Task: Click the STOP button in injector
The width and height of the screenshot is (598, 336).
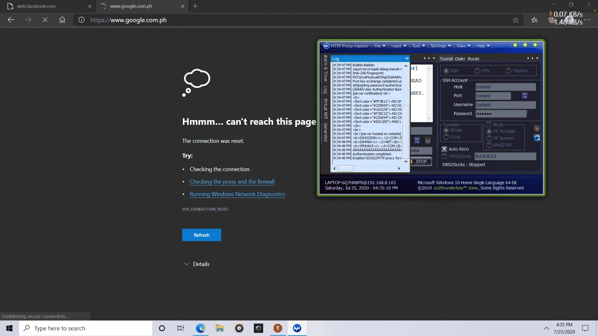Action: [421, 161]
